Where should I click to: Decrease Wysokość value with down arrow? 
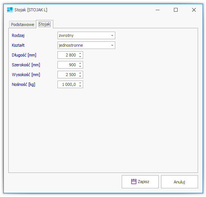pos(80,76)
